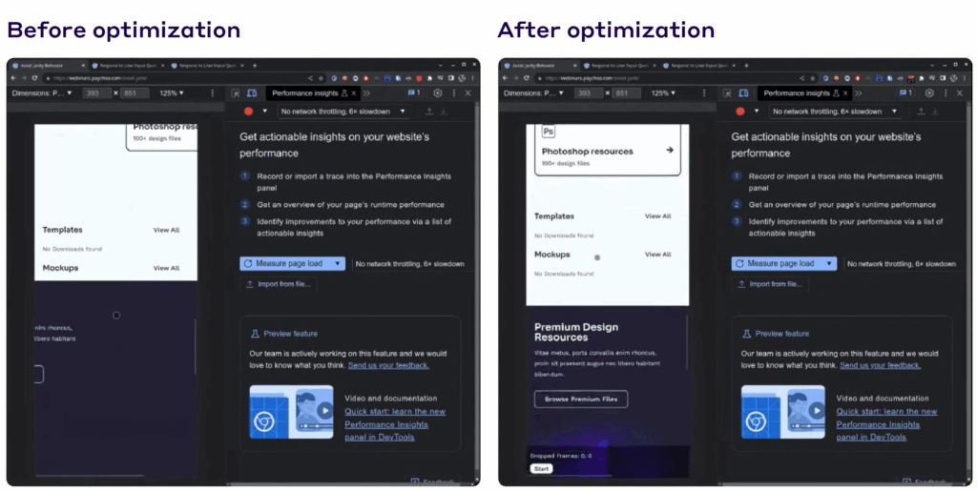Image resolution: width=977 pixels, height=492 pixels.
Task: Open the issues counter badge in Before screenshot
Action: pyautogui.click(x=414, y=92)
